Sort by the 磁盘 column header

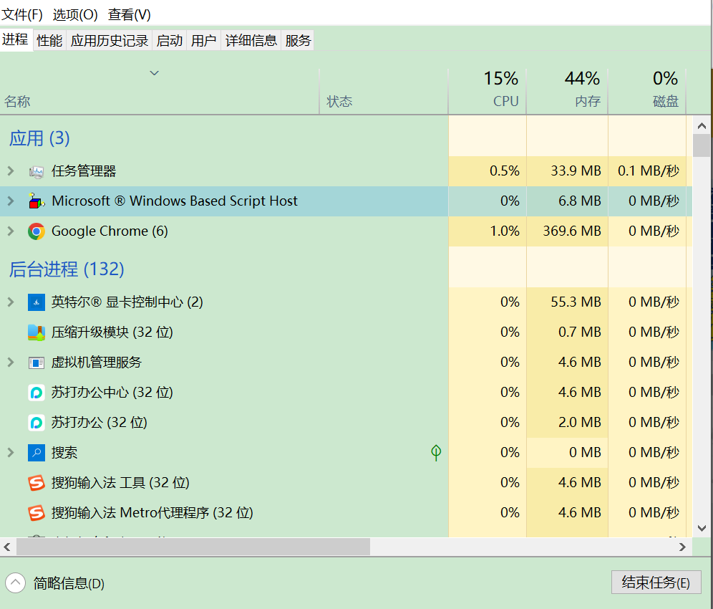click(x=666, y=101)
